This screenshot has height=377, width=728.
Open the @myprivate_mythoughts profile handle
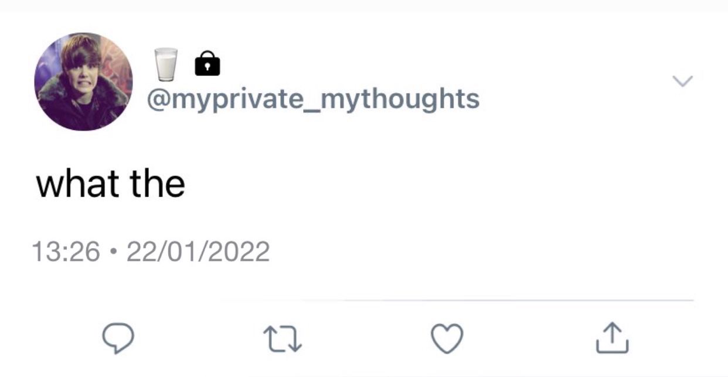pos(312,100)
